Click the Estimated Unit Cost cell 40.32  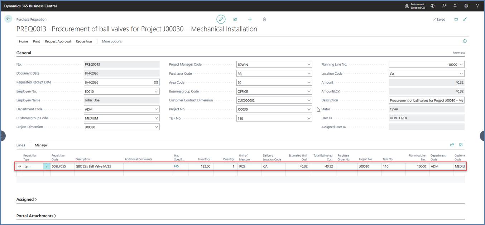click(x=298, y=166)
